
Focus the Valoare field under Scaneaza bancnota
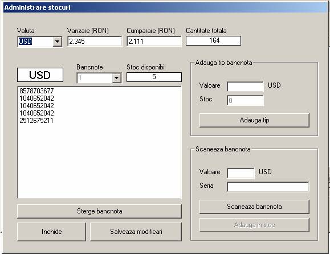pyautogui.click(x=241, y=173)
